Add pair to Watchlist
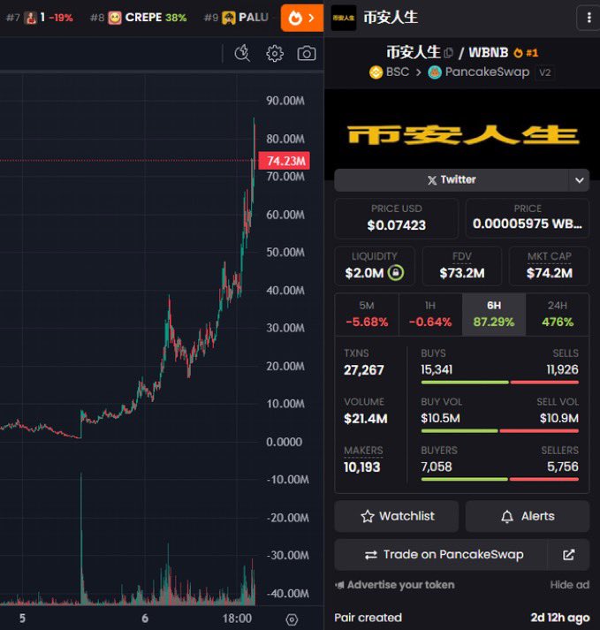The width and height of the screenshot is (600, 630). tap(396, 516)
